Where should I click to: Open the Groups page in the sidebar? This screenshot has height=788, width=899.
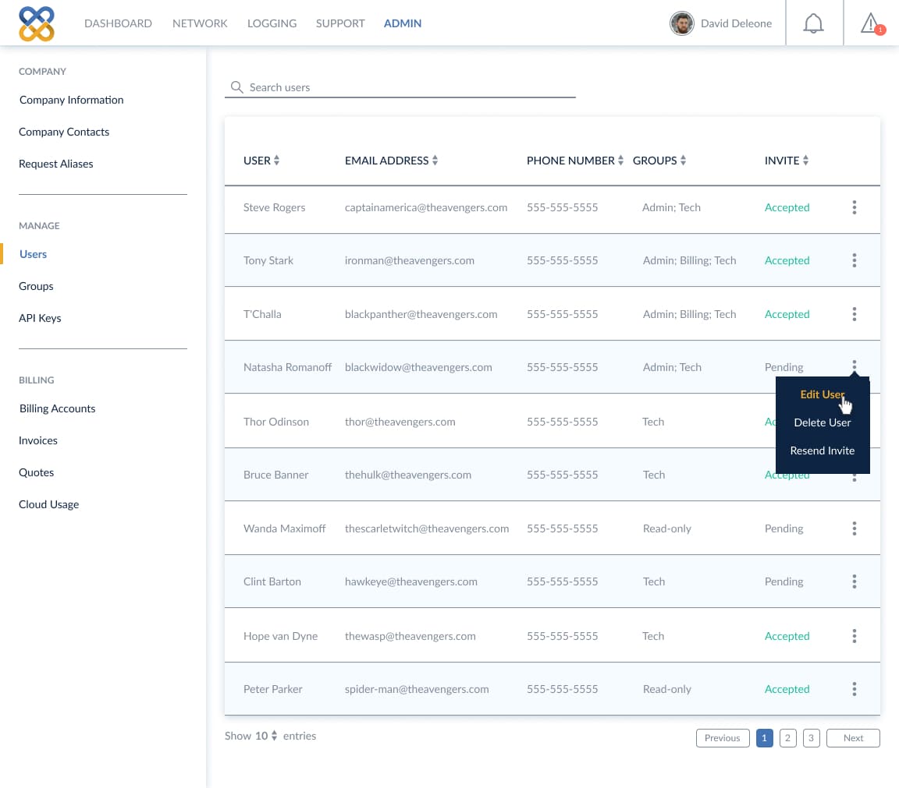[x=36, y=286]
